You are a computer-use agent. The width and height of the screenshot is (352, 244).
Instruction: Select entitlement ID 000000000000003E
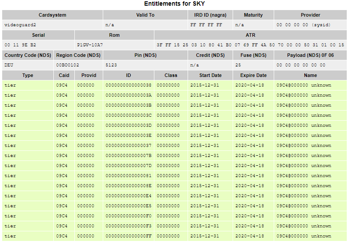point(129,136)
